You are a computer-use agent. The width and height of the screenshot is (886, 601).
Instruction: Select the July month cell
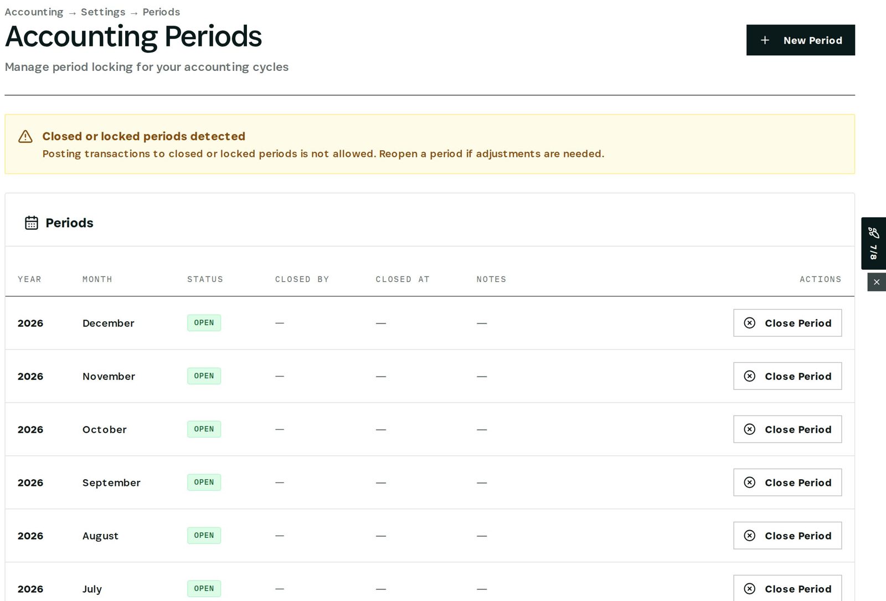[92, 589]
